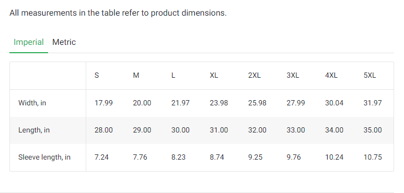Click length value 35.00 for 5XL
The height and width of the screenshot is (193, 404).
373,130
